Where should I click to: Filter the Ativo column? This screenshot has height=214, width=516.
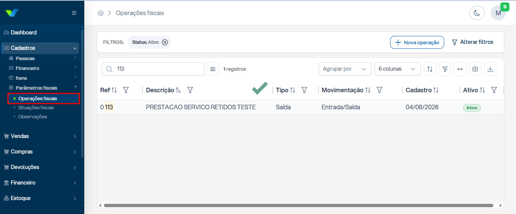tap(494, 90)
